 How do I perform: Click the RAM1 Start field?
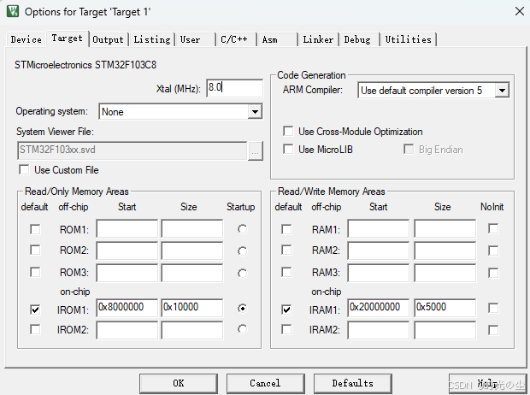378,228
